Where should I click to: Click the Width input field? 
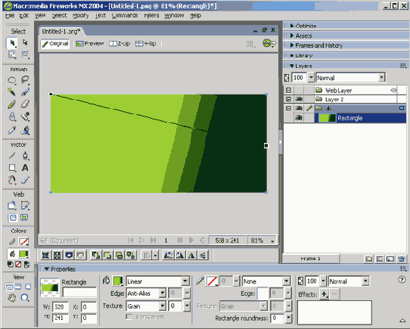(60, 307)
